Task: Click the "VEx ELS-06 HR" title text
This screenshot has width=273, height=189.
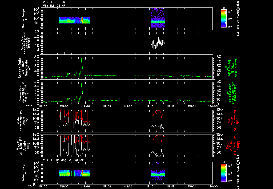Action: pyautogui.click(x=54, y=6)
